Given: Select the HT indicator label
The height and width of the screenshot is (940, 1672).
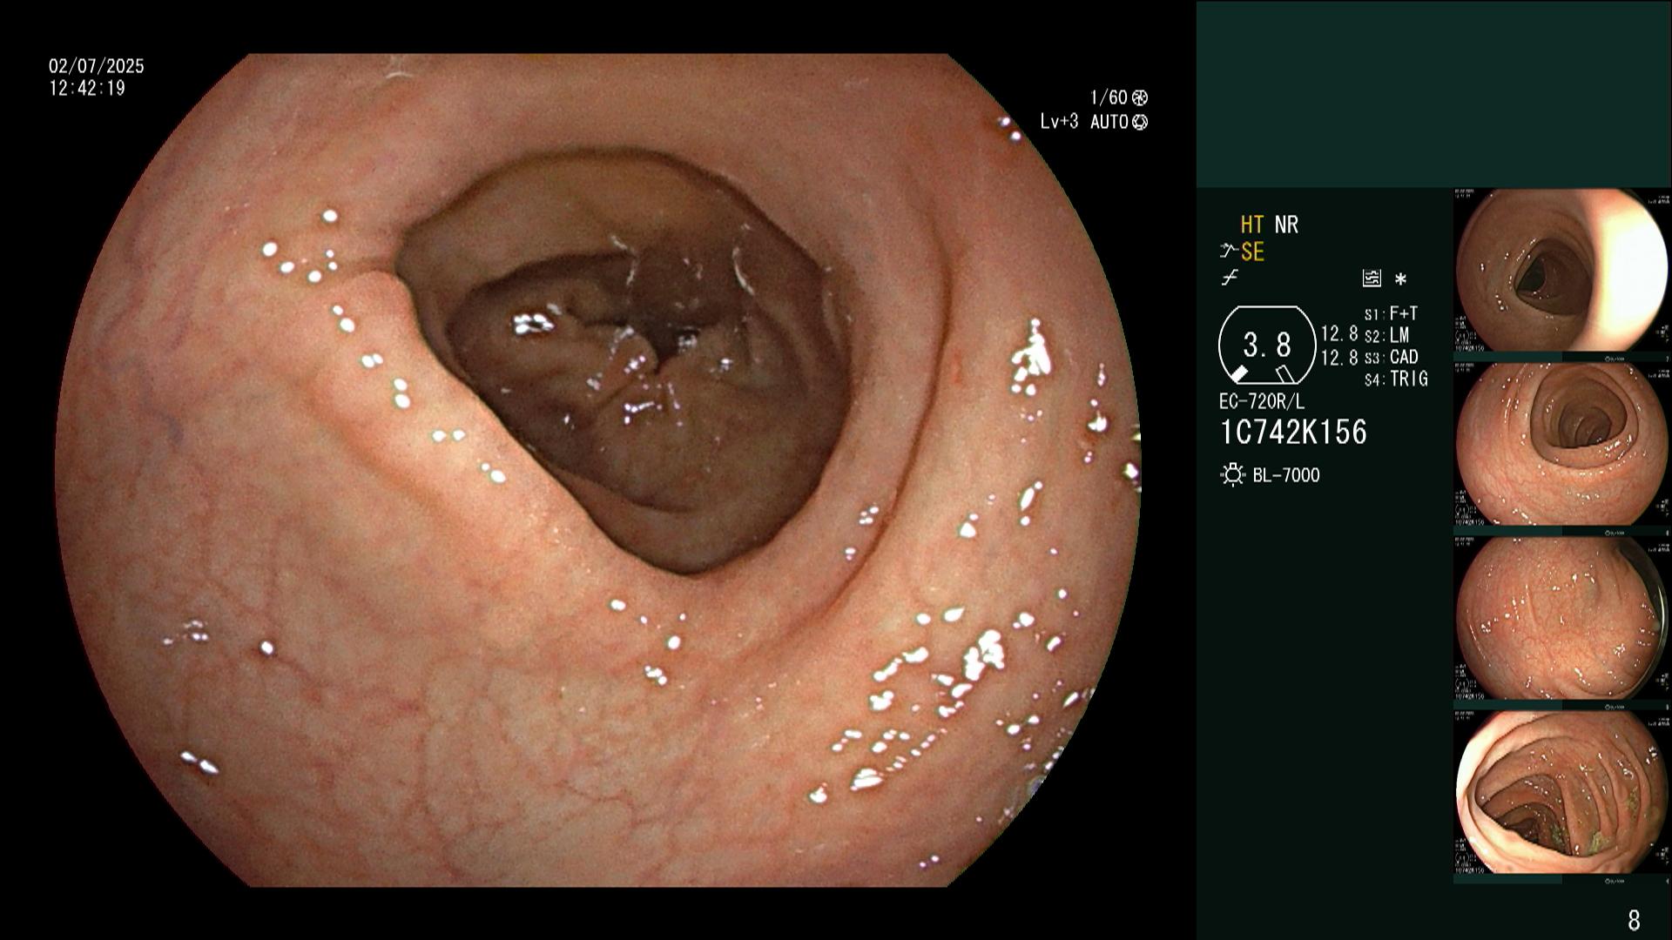Looking at the screenshot, I should [1251, 225].
